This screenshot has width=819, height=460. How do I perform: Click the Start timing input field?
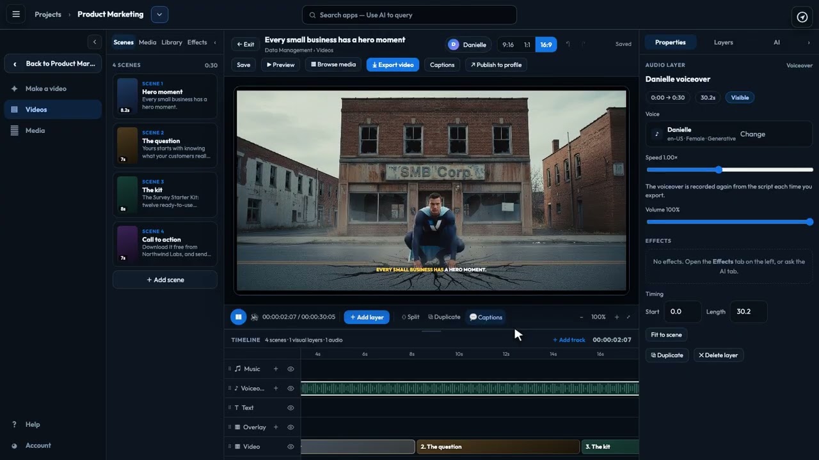pos(682,312)
